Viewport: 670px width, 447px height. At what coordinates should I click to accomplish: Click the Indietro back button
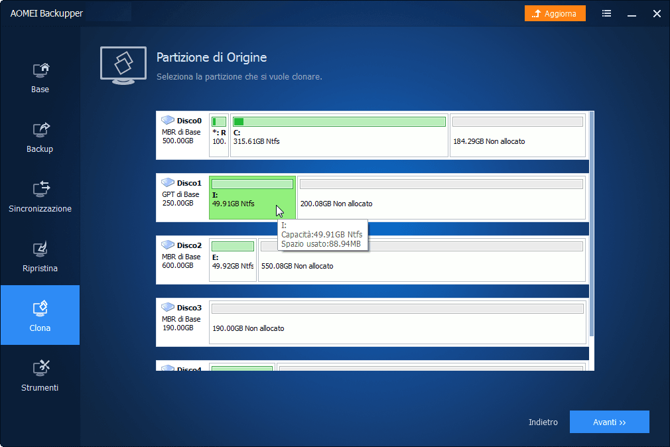click(x=543, y=422)
